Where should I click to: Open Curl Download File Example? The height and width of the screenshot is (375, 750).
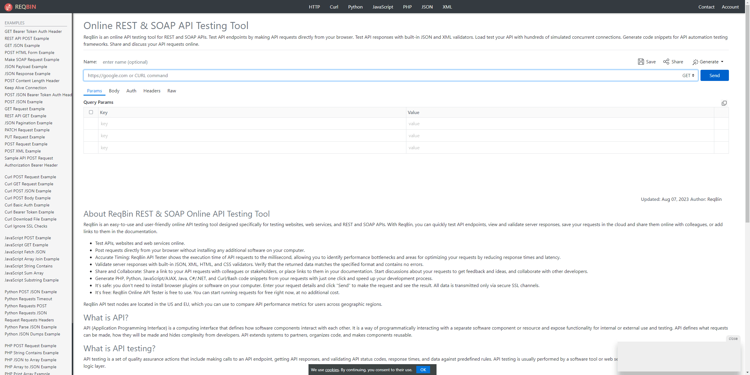pyautogui.click(x=30, y=219)
